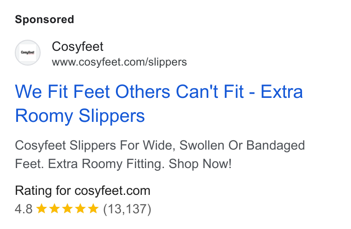Visit the www.cosyfeet.com/slippers URL
The width and height of the screenshot is (351, 229).
point(119,62)
